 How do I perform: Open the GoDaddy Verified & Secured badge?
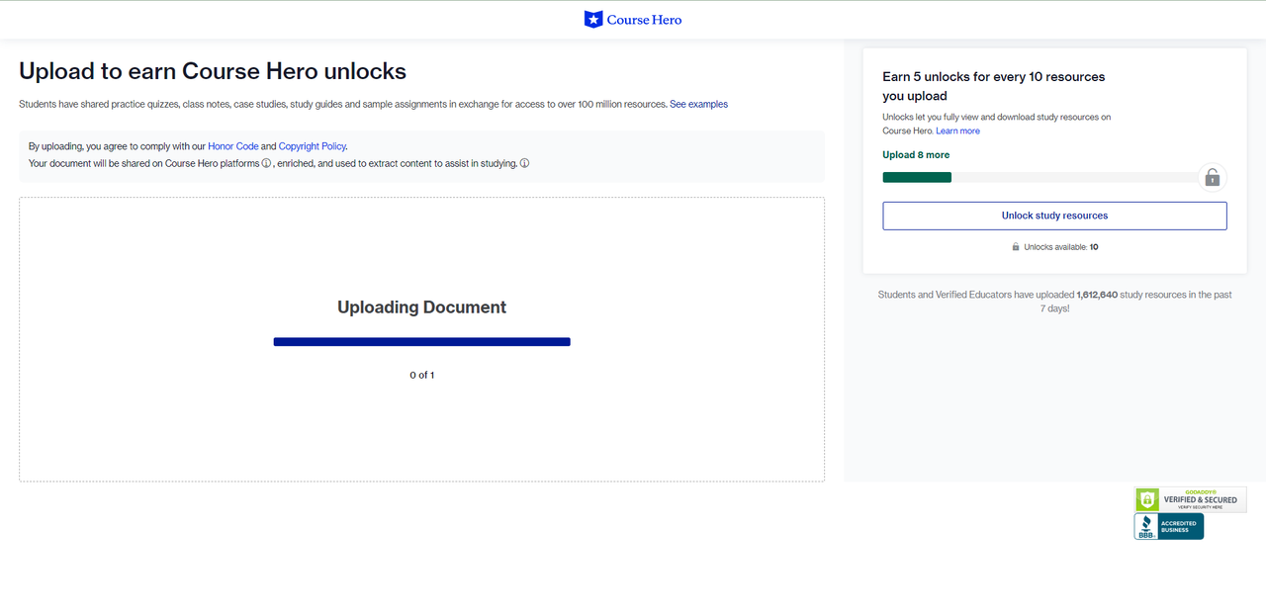point(1190,499)
